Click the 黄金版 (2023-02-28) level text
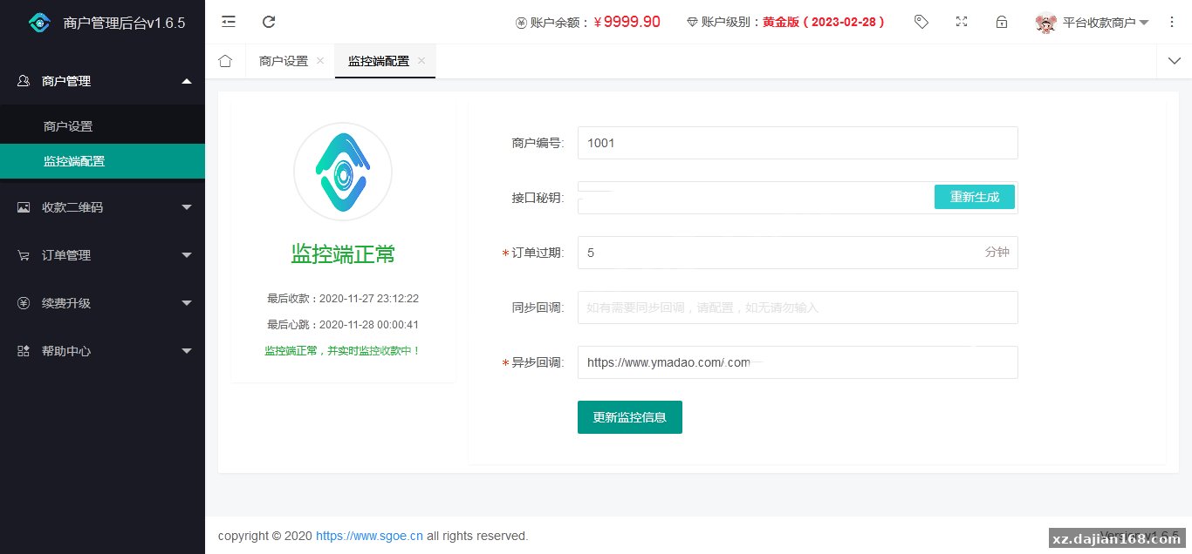1192x554 pixels. 824,23
